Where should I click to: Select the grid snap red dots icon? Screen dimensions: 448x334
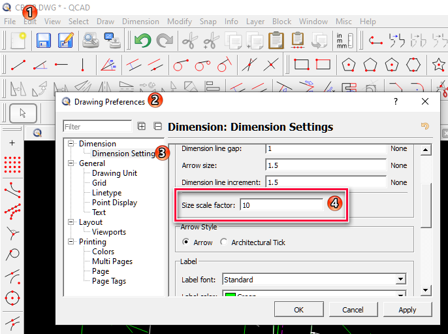(12, 165)
